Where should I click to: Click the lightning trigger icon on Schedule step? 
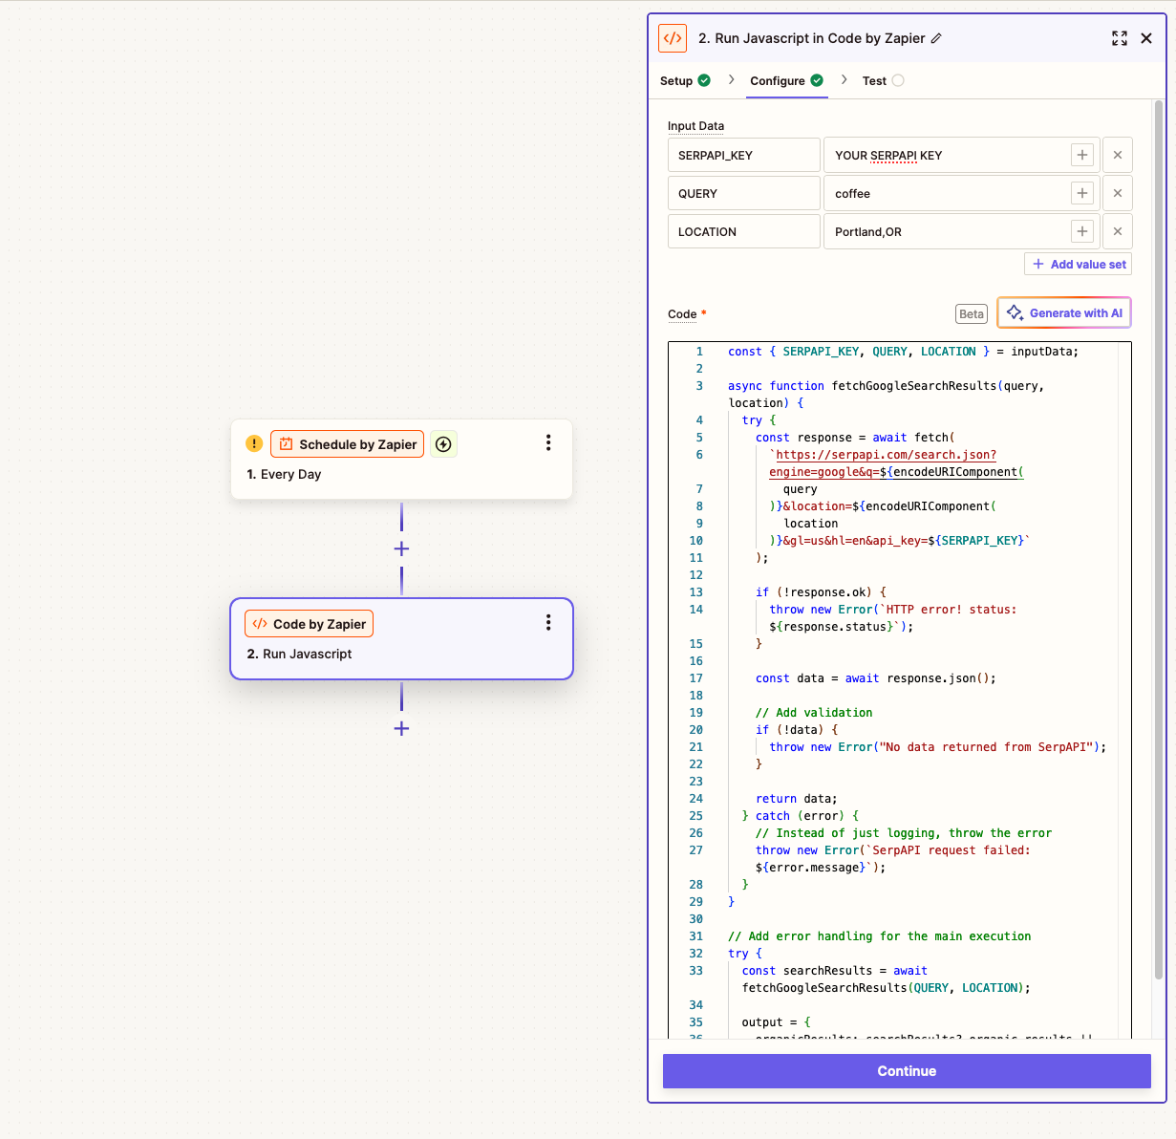[443, 443]
